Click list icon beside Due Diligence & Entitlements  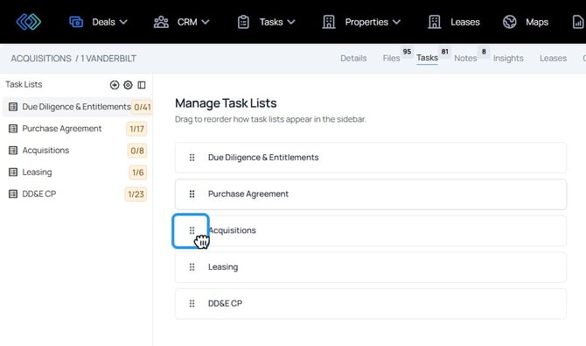click(13, 107)
